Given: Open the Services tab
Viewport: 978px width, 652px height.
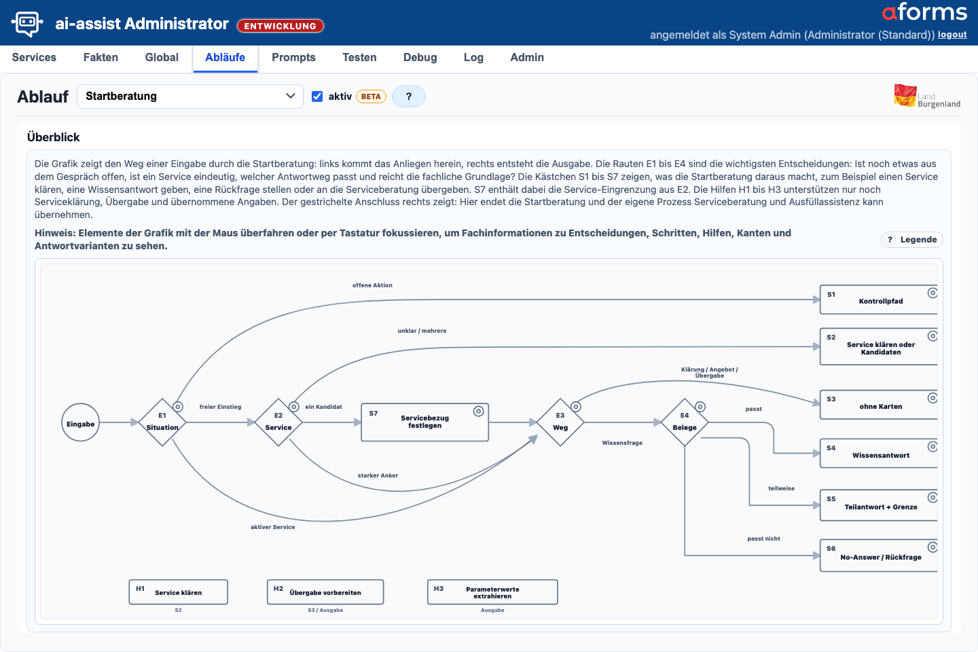Looking at the screenshot, I should [34, 58].
